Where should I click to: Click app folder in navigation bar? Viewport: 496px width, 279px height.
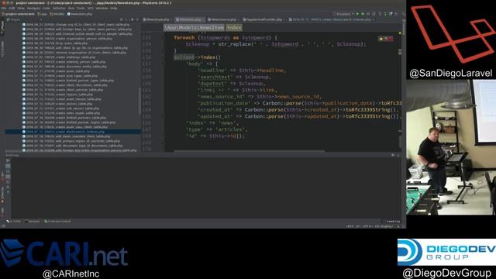tap(43, 14)
